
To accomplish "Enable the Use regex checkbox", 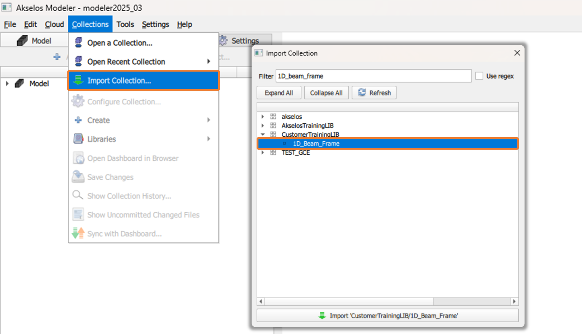I will (479, 76).
